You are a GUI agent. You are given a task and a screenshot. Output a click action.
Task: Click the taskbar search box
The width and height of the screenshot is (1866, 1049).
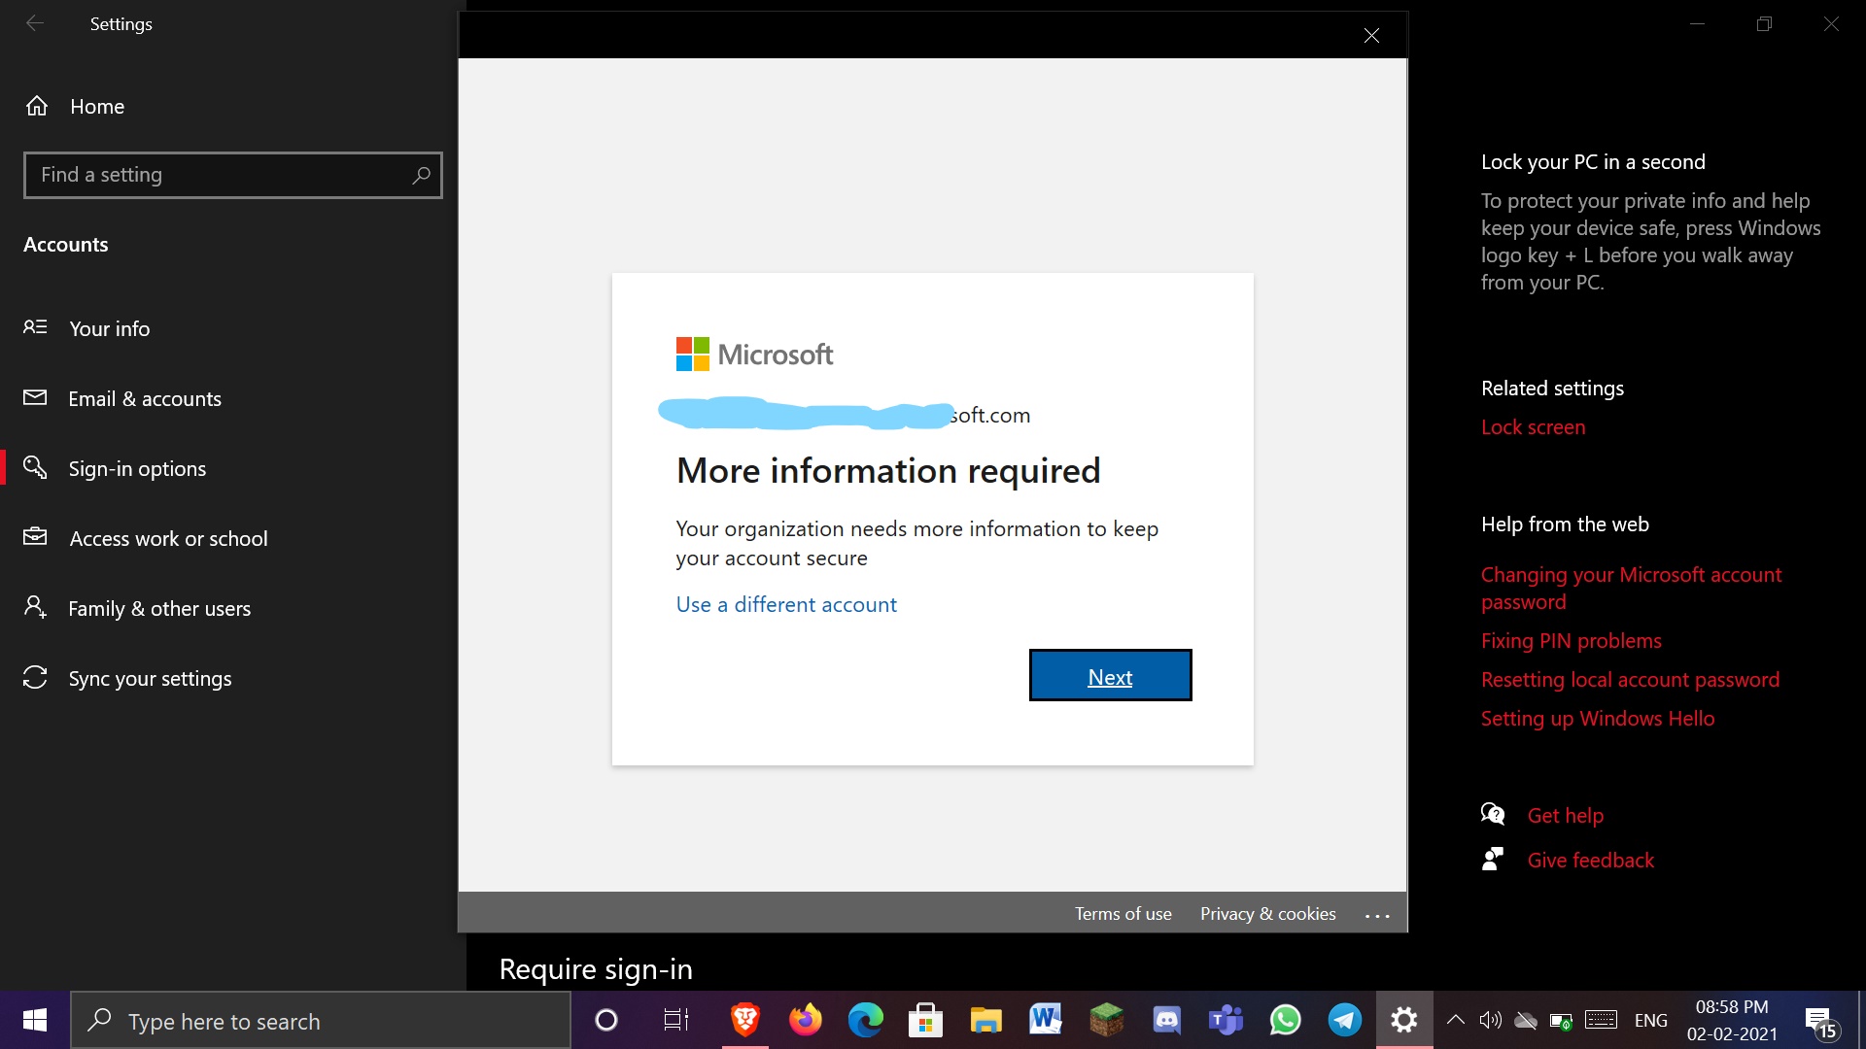321,1020
